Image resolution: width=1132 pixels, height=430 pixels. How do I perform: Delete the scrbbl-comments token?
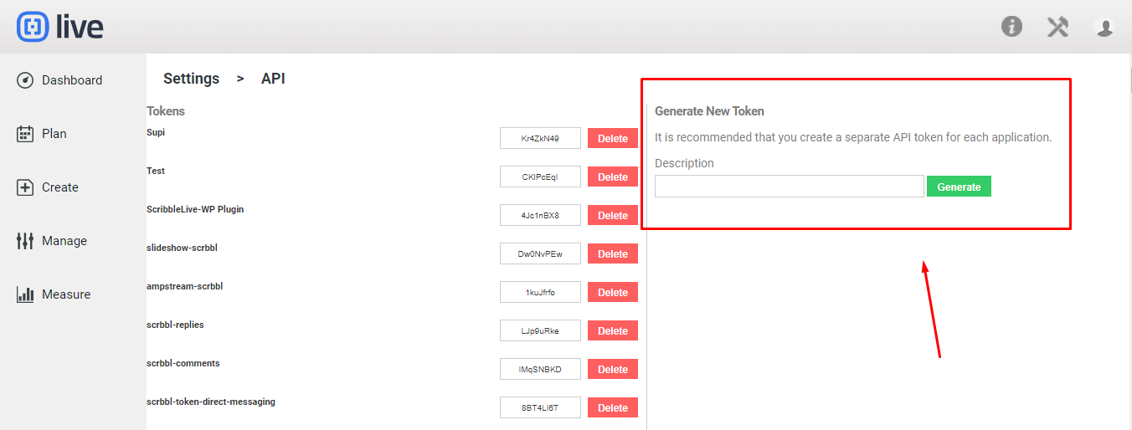click(613, 369)
